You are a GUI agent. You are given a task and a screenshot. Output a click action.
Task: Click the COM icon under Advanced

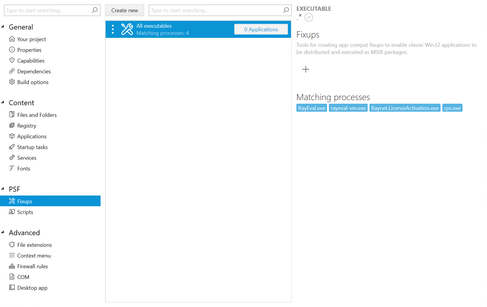[12, 277]
